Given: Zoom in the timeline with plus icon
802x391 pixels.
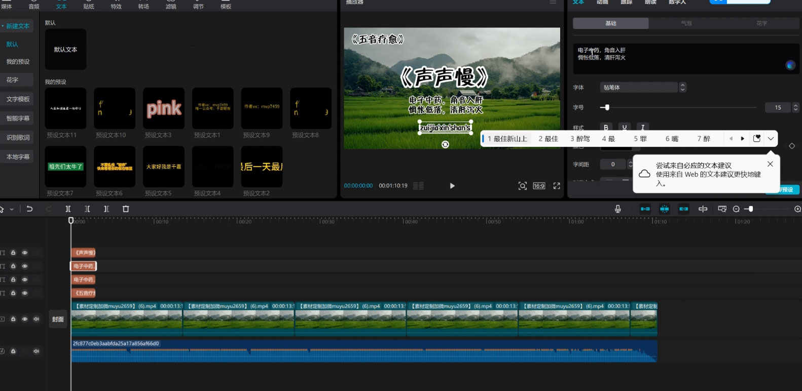Looking at the screenshot, I should click(x=797, y=209).
